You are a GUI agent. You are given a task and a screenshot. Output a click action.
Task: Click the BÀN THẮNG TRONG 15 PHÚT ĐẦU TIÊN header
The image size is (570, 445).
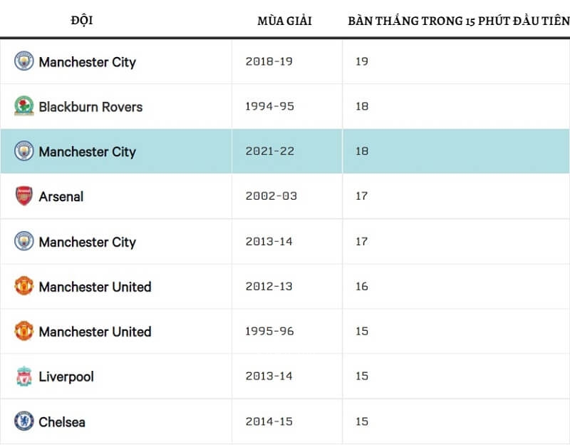point(458,21)
